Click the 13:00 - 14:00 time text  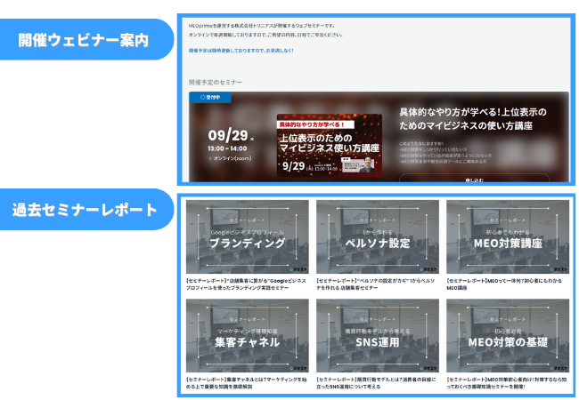[227, 148]
